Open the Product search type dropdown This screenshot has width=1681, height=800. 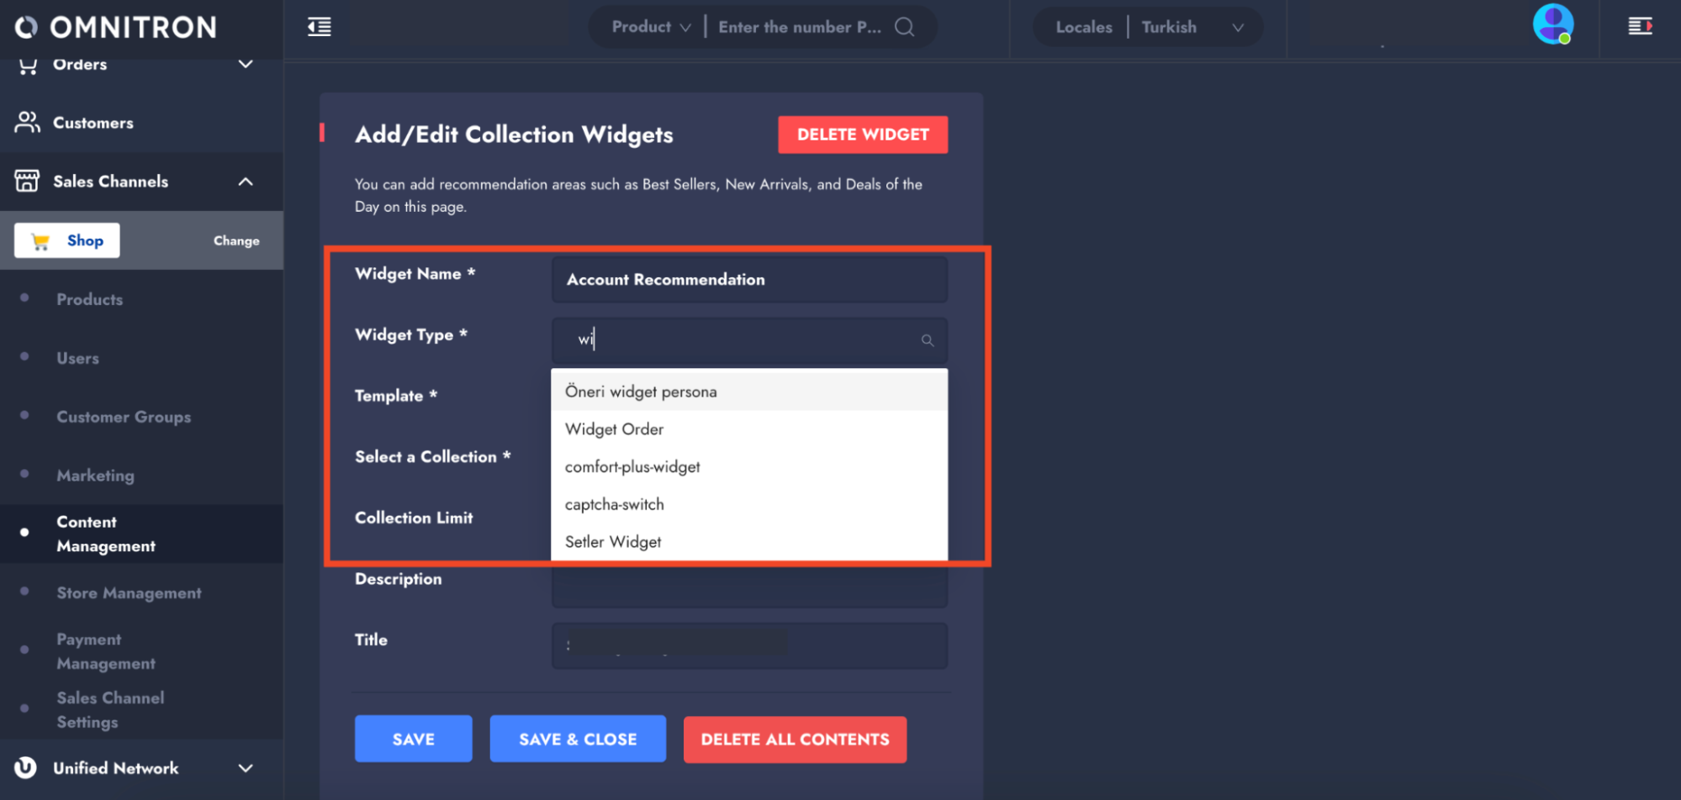pyautogui.click(x=651, y=27)
